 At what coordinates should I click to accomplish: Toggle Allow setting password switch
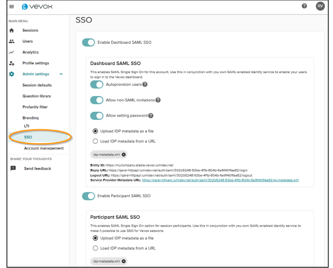coord(97,116)
